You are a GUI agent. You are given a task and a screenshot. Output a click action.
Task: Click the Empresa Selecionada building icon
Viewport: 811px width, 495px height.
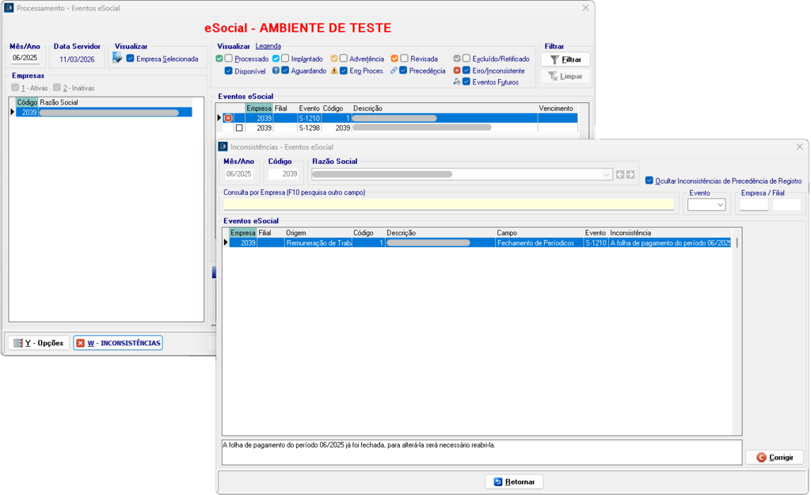pos(118,58)
